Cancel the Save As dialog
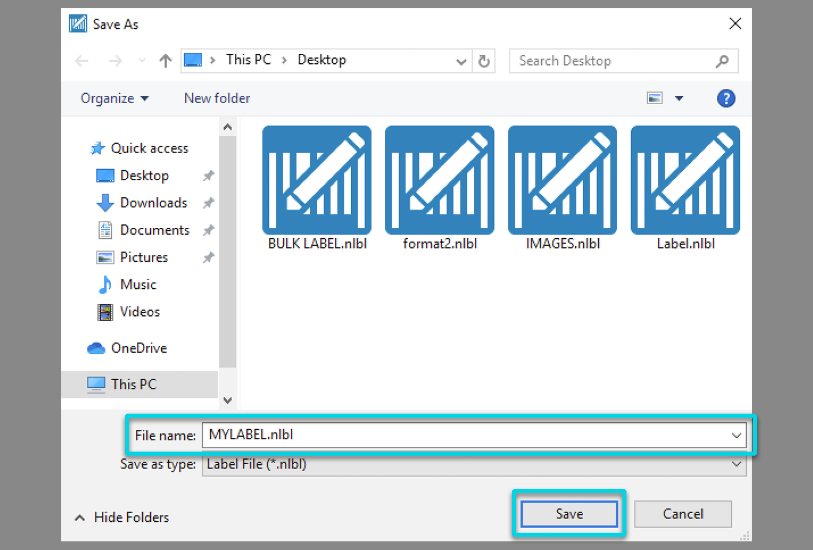The width and height of the screenshot is (813, 550). pos(683,514)
